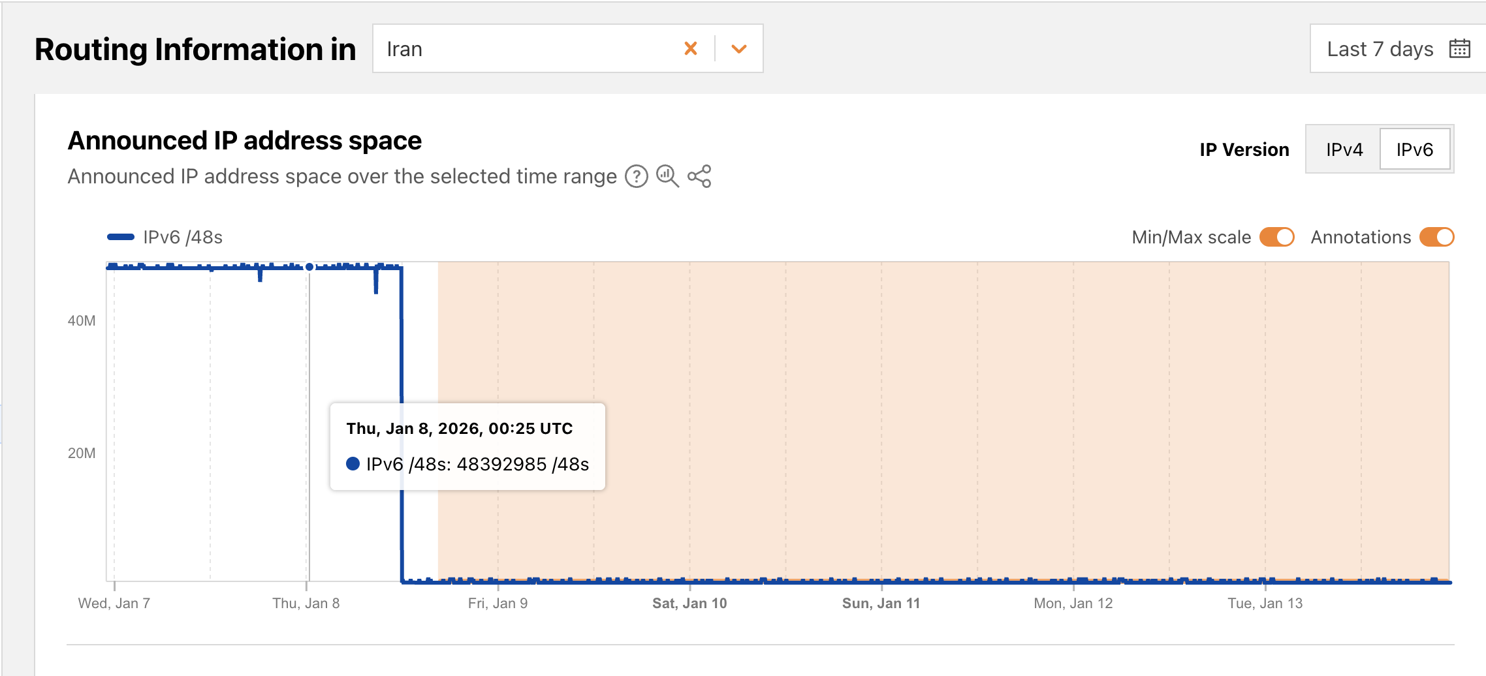1486x676 pixels.
Task: Select the IPv6 tab
Action: tap(1414, 149)
